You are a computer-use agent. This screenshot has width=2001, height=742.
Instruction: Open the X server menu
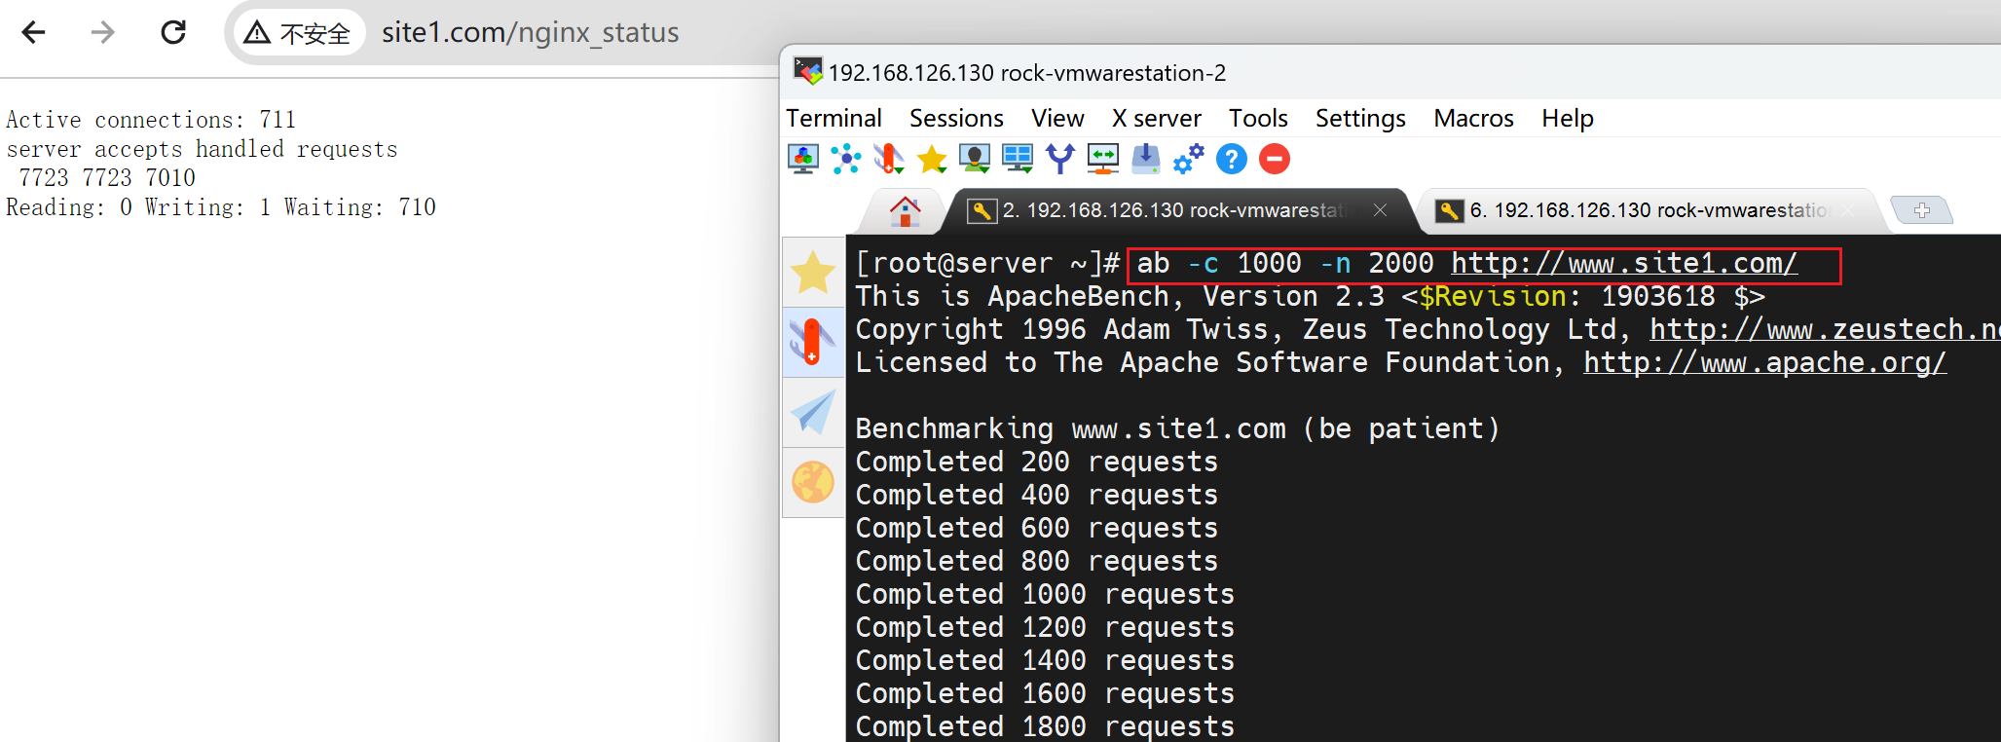click(x=1156, y=119)
